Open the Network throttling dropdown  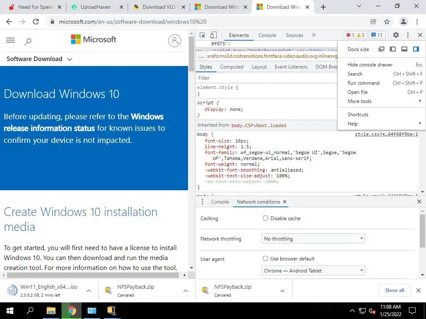coord(313,239)
